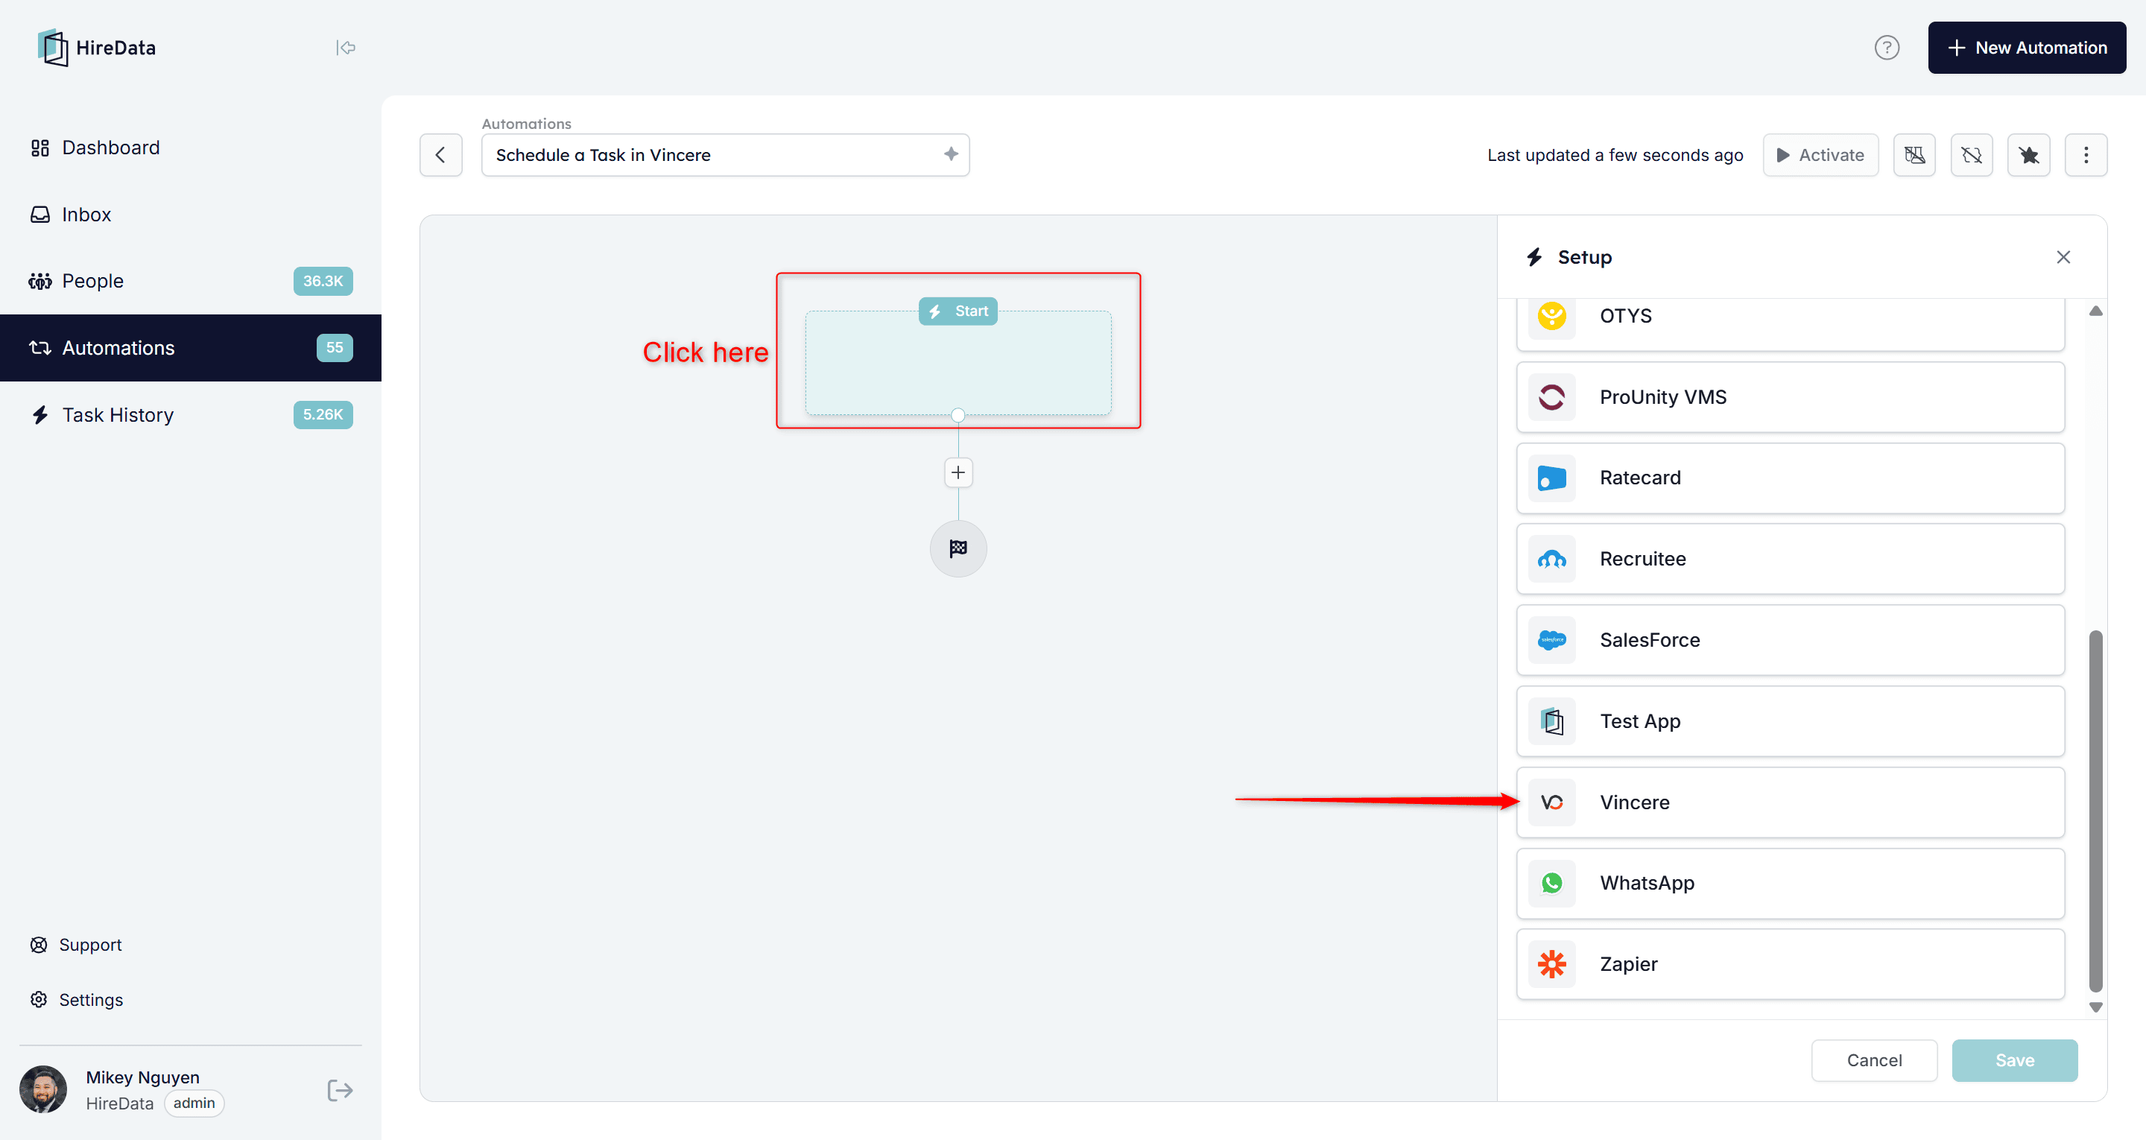2146x1140 pixels.
Task: Click the finish flag node
Action: (958, 548)
